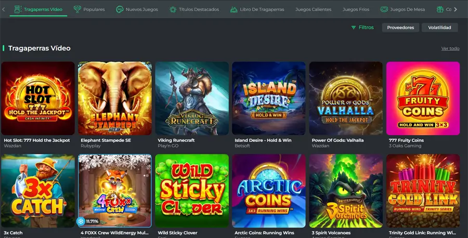468x238 pixels.
Task: Open the Island Desire Hold & Win thumbnail
Action: coord(269,98)
